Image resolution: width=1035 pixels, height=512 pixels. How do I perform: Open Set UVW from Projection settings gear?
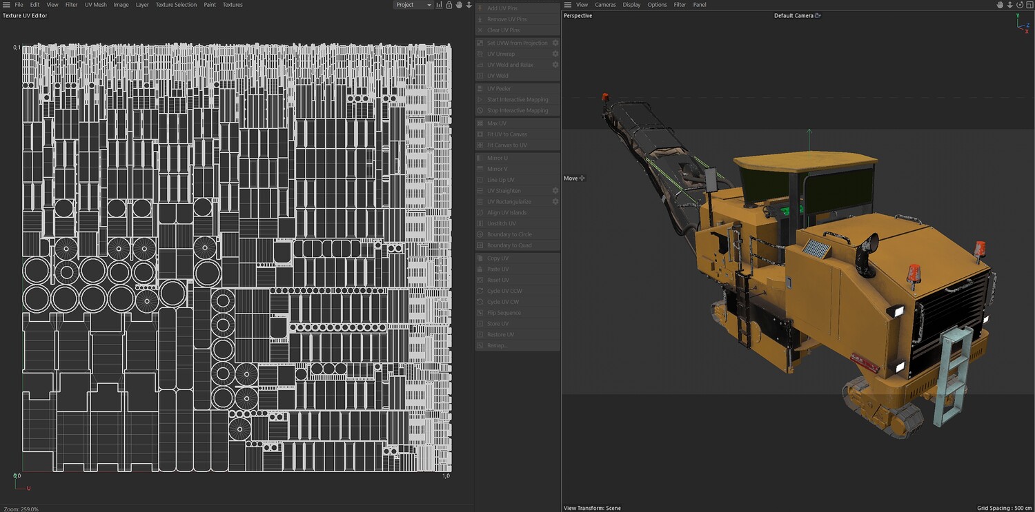(x=555, y=43)
